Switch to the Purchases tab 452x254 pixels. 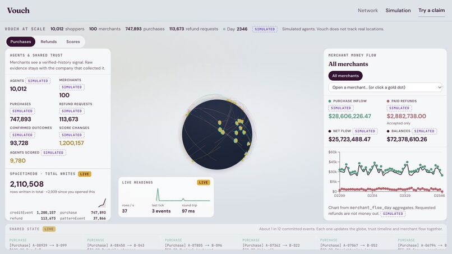pyautogui.click(x=21, y=41)
